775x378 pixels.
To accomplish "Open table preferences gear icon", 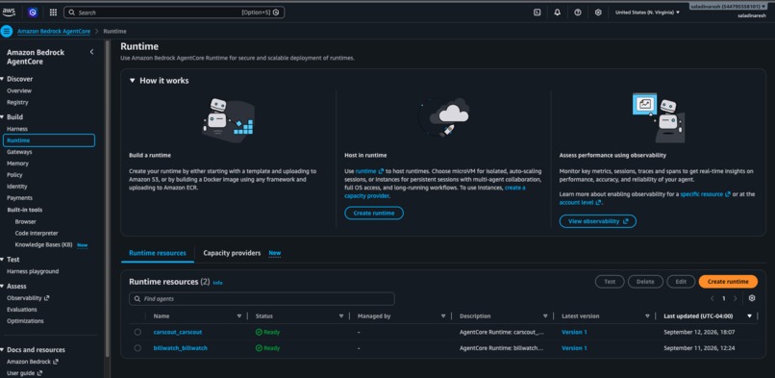I will coord(752,298).
